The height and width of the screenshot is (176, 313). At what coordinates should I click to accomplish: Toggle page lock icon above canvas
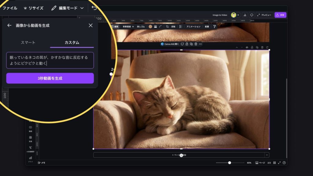coord(252,47)
